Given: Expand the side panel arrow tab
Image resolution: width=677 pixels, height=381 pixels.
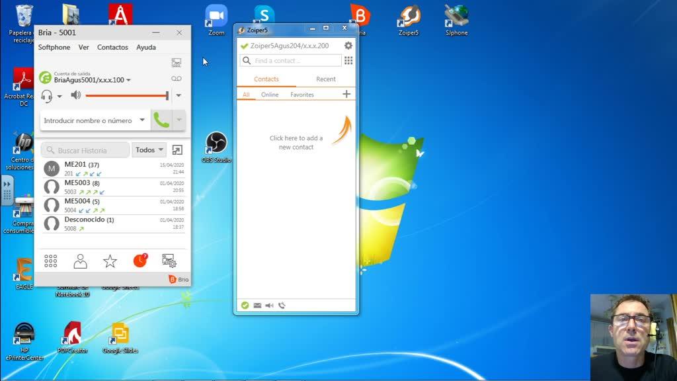Looking at the screenshot, I should tap(7, 190).
